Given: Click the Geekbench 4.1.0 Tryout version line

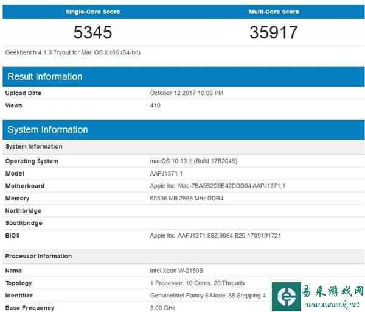Looking at the screenshot, I should click(73, 52).
